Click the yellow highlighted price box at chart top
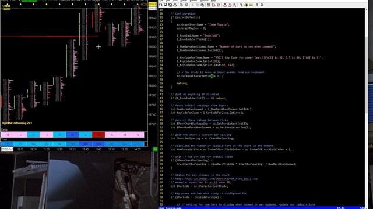The width and height of the screenshot is (373, 209). coord(153,5)
